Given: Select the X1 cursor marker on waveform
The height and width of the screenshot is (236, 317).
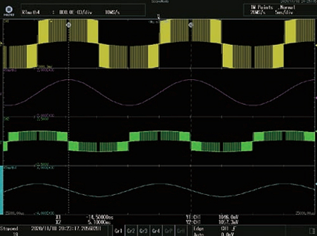Looking at the screenshot, I should [x=68, y=25].
